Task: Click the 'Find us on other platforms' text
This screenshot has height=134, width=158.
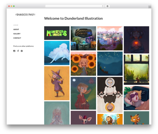Action: click(x=23, y=46)
